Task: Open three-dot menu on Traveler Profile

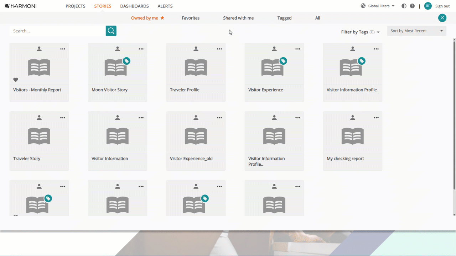Action: coord(219,49)
